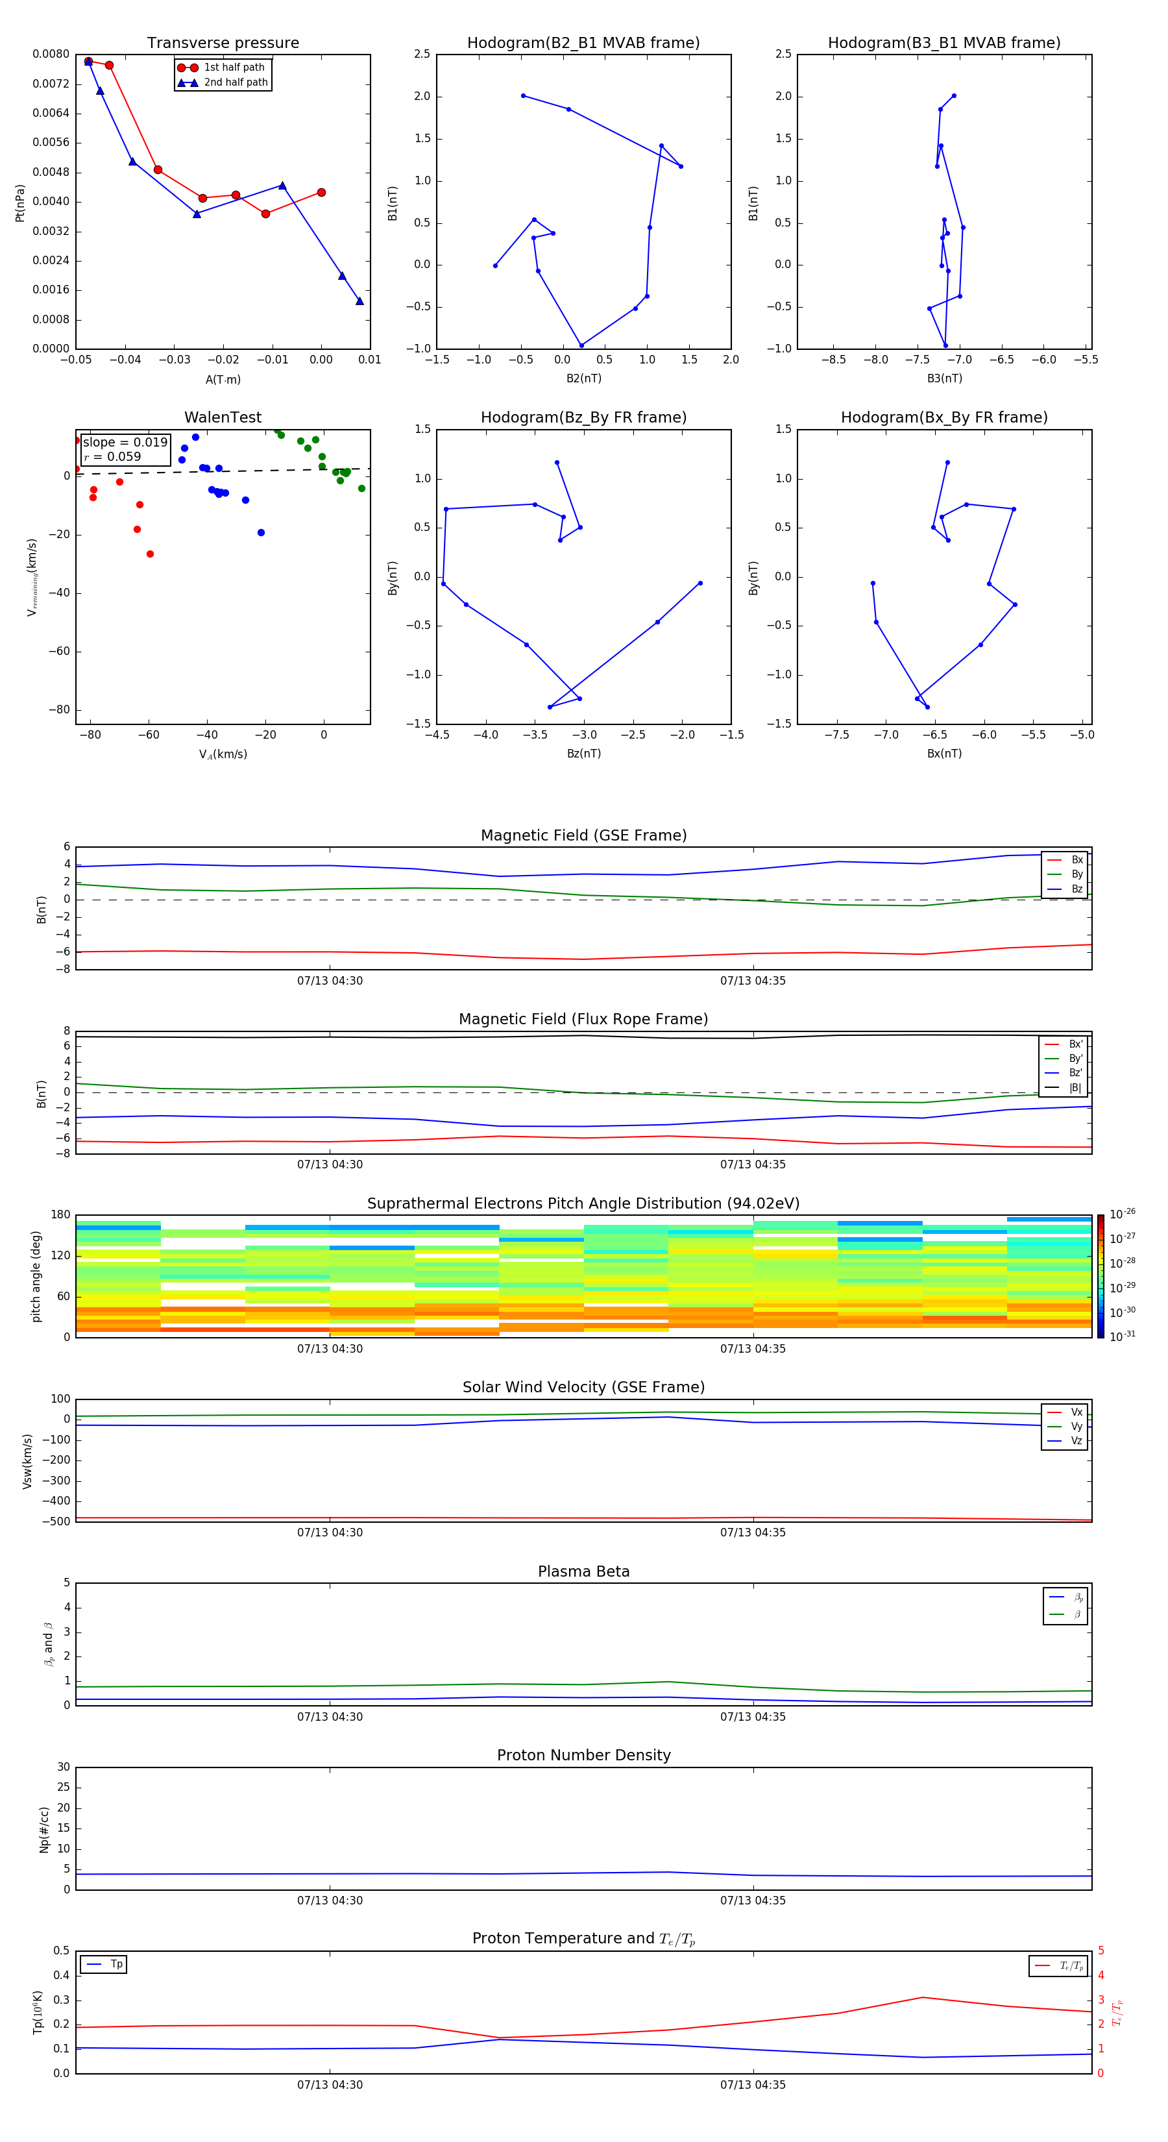The image size is (1168, 2142).
Task: Click the "Bz(nT)" x-axis label
Action: coord(583,754)
